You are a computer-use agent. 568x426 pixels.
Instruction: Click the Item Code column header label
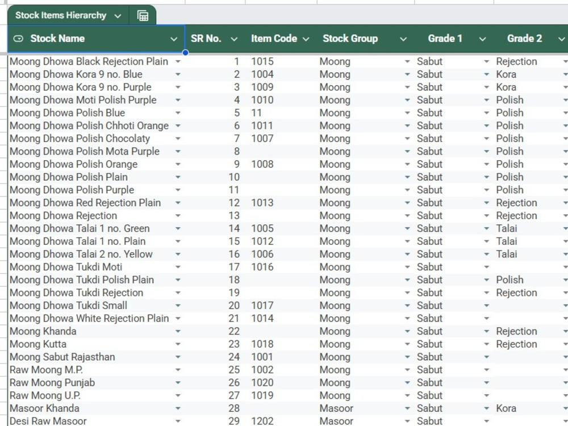pos(274,39)
